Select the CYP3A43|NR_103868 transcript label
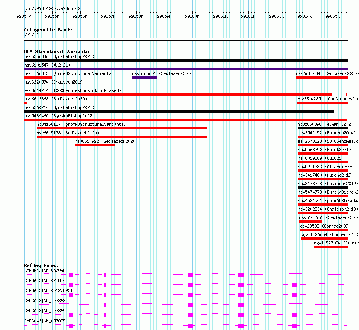The image size is (359, 330). click(x=45, y=301)
